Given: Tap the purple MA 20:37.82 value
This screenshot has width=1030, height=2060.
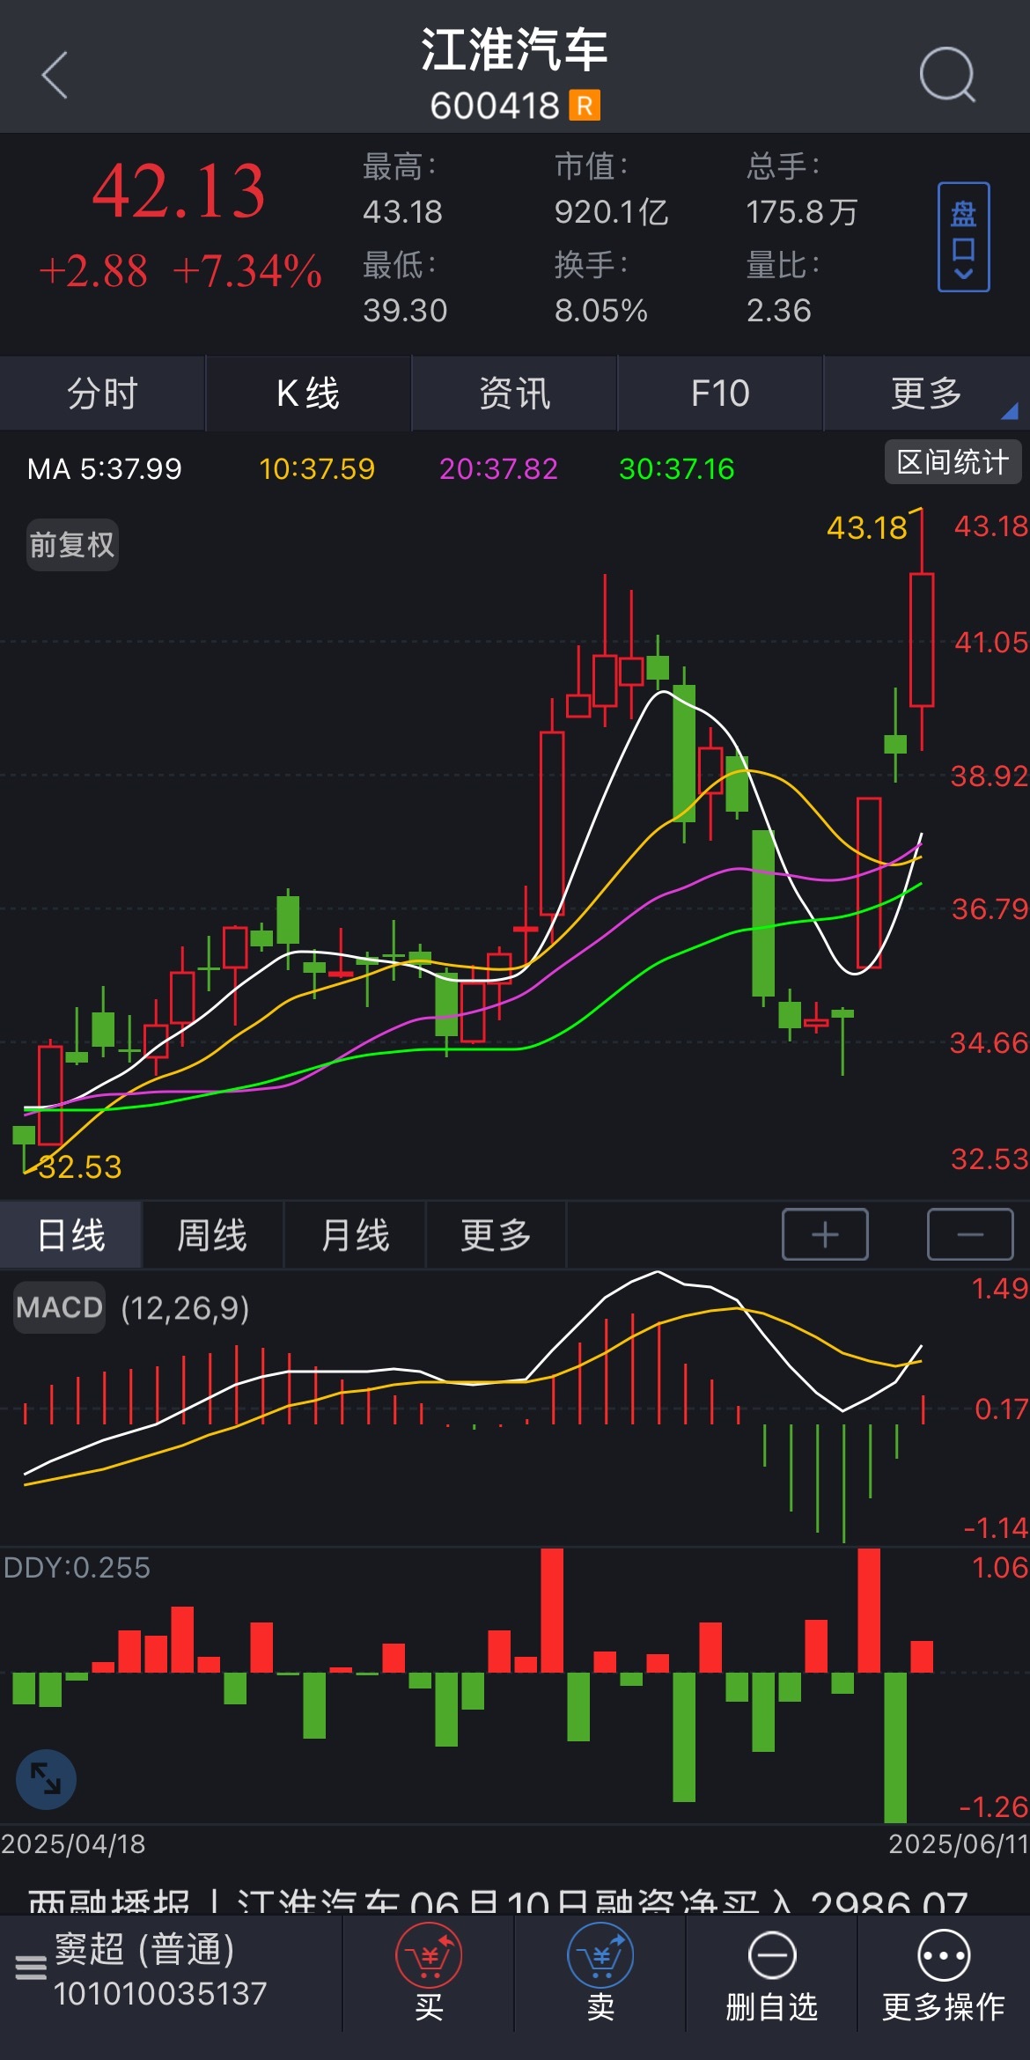Looking at the screenshot, I should (498, 468).
